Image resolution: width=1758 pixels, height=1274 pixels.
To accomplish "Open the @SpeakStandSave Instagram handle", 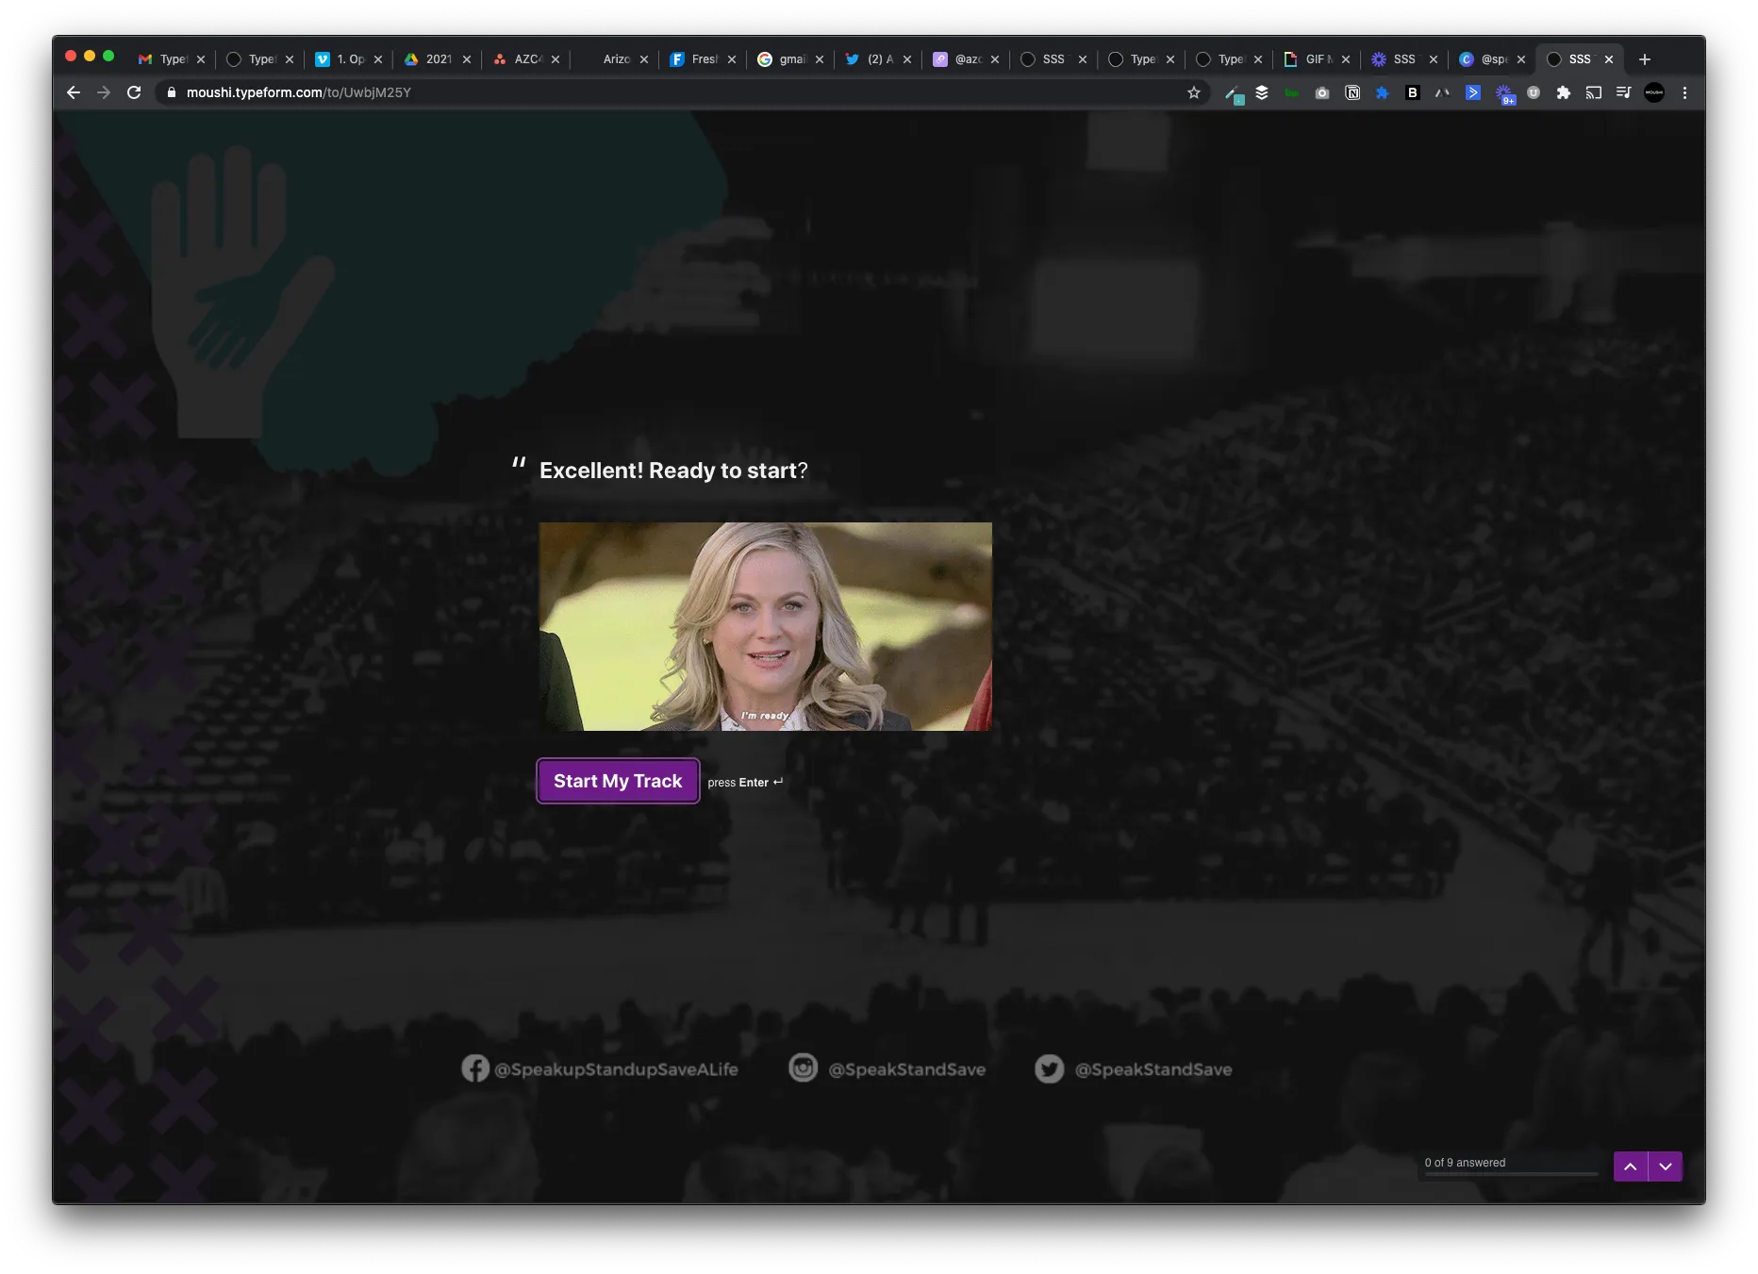I will coord(906,1069).
